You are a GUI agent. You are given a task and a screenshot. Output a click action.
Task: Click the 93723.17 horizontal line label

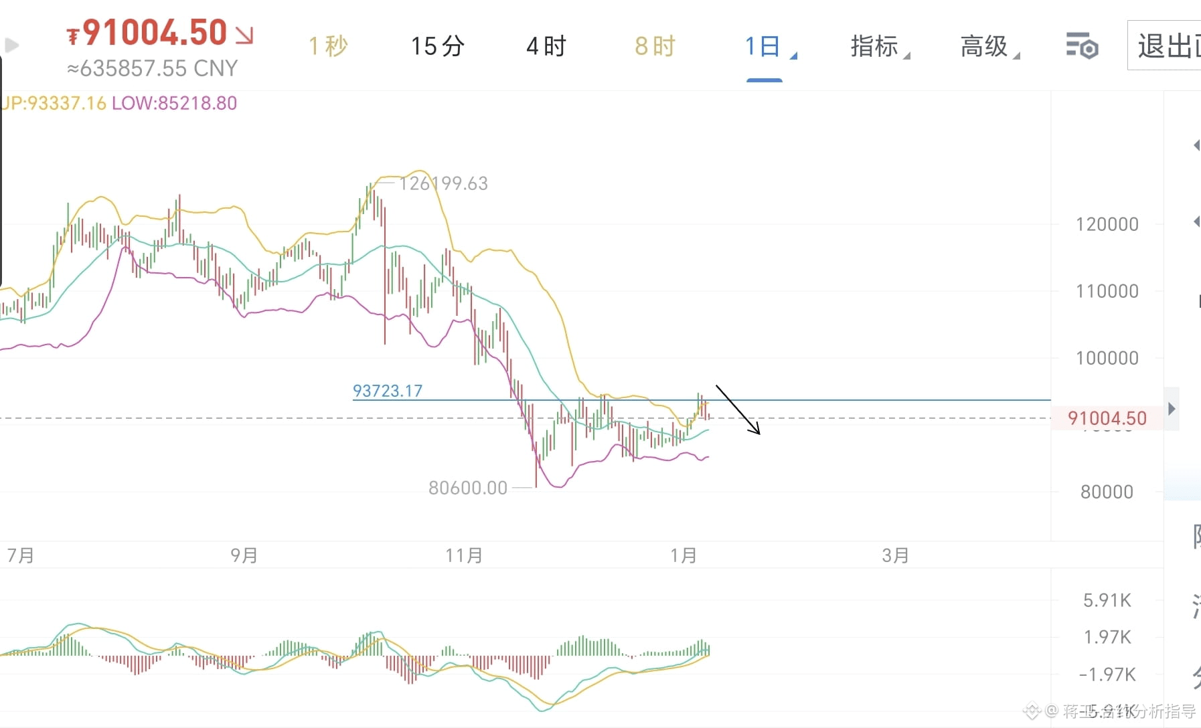389,391
